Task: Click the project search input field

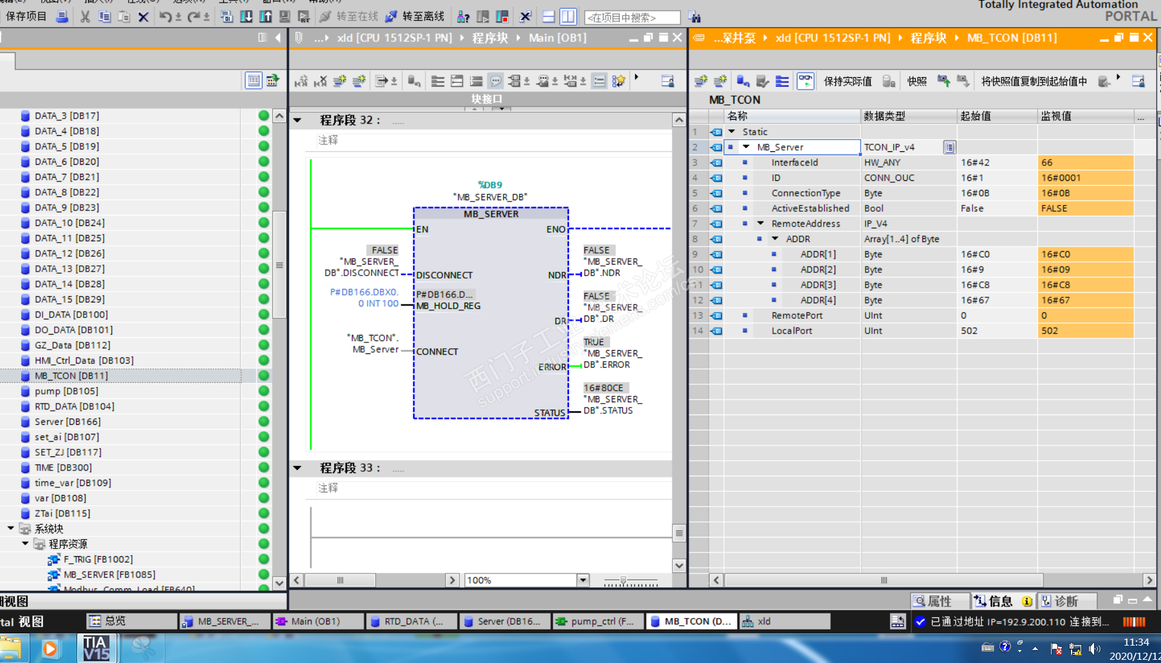Action: [631, 17]
